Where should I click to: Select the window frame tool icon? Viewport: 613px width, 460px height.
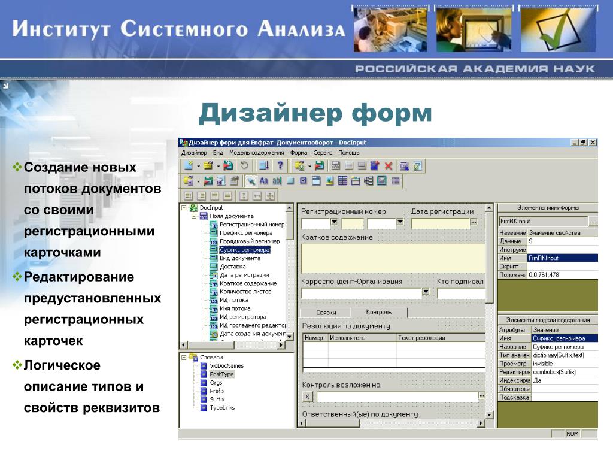click(316, 181)
